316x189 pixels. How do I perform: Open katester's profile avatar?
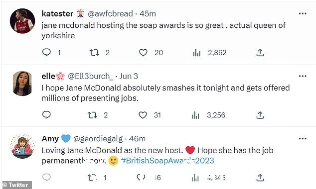click(x=22, y=21)
